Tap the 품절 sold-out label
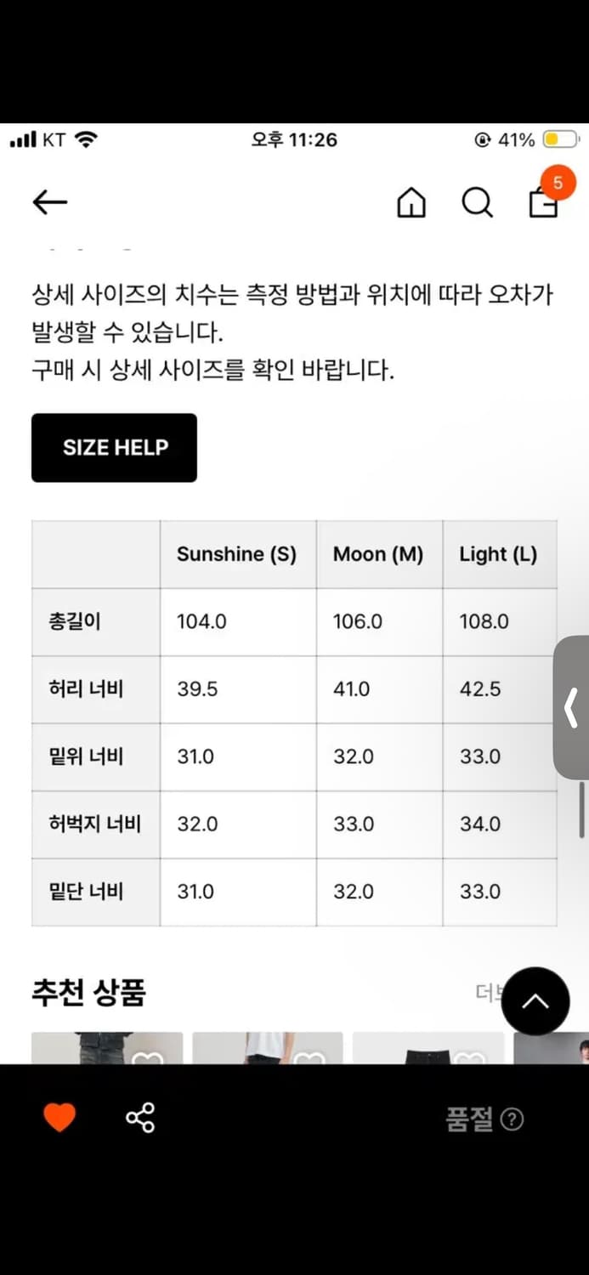Screen dimensions: 589x1275 point(470,1119)
